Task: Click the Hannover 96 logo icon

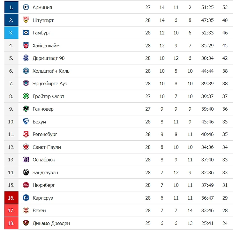Action: (x=26, y=109)
